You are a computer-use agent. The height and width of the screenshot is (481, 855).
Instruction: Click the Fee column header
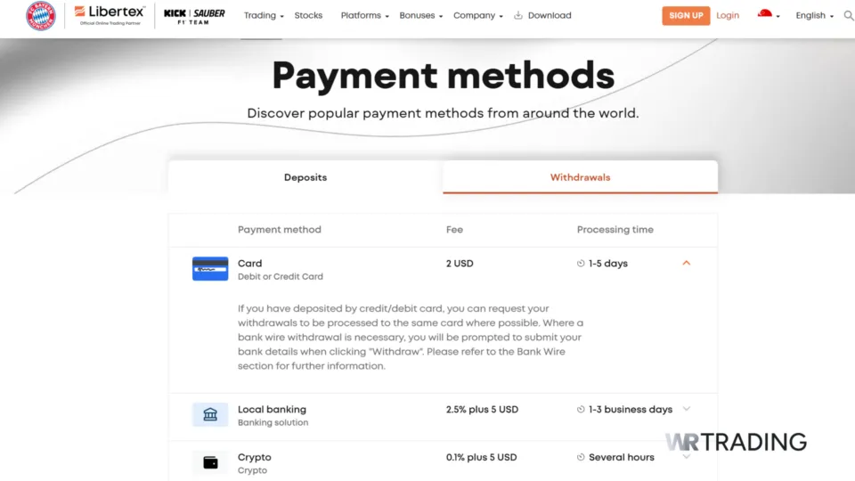pyautogui.click(x=454, y=230)
